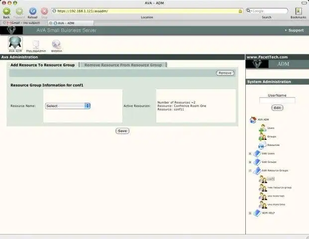The image size is (309, 239).
Task: Open the Resource Name Select dropdown
Action: click(68, 106)
